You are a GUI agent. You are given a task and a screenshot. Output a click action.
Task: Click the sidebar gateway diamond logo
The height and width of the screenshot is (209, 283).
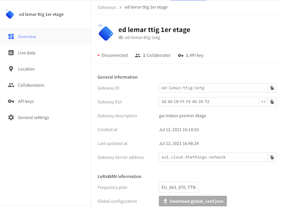point(10,14)
